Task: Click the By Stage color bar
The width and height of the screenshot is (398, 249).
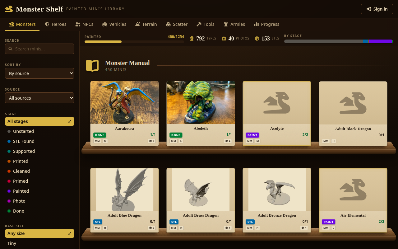Action: [x=339, y=41]
